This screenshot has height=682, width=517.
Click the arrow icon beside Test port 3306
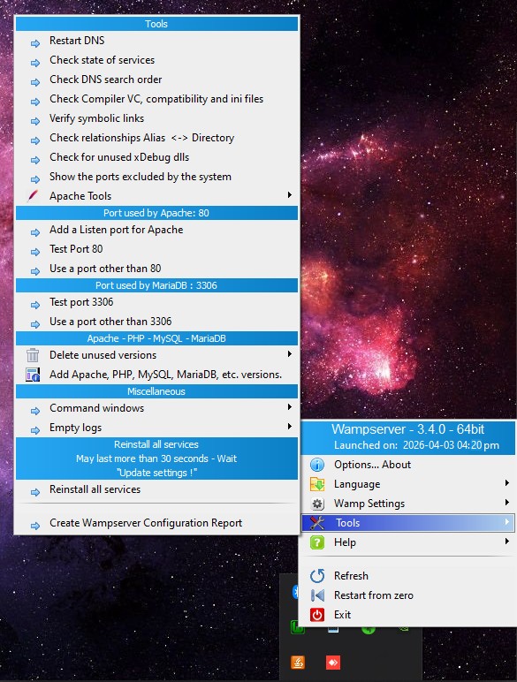point(35,305)
